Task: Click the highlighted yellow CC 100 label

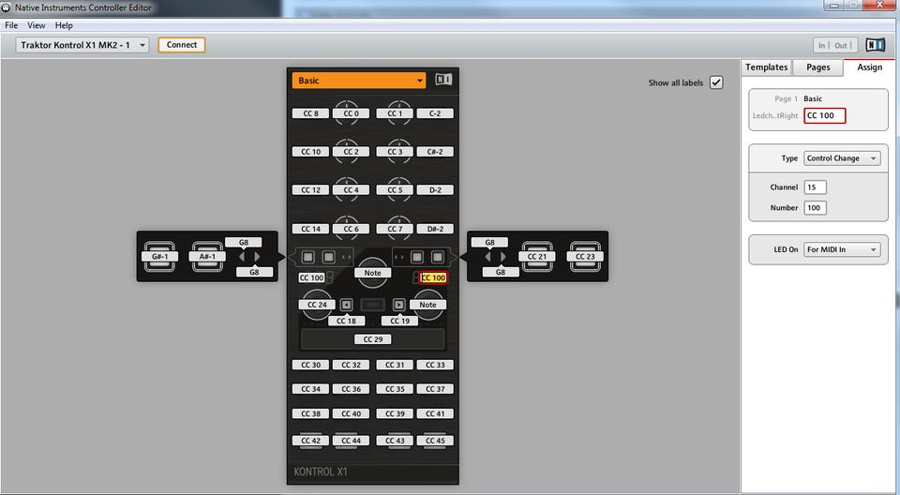Action: point(433,277)
